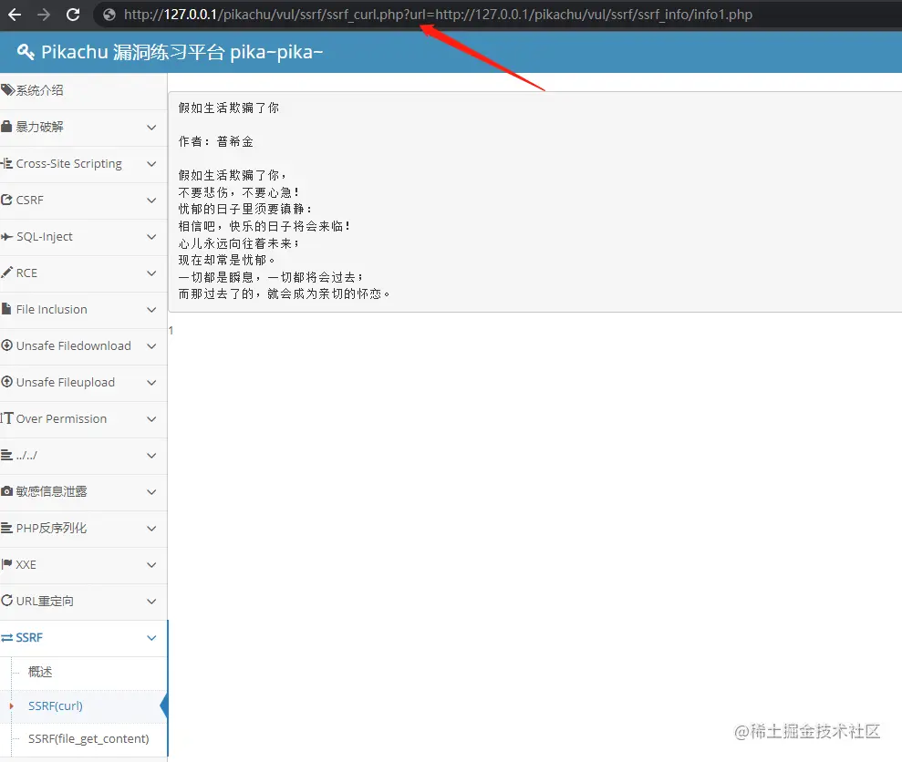902x762 pixels.
Task: Click the Cross-Site Scripting icon
Action: (7, 163)
